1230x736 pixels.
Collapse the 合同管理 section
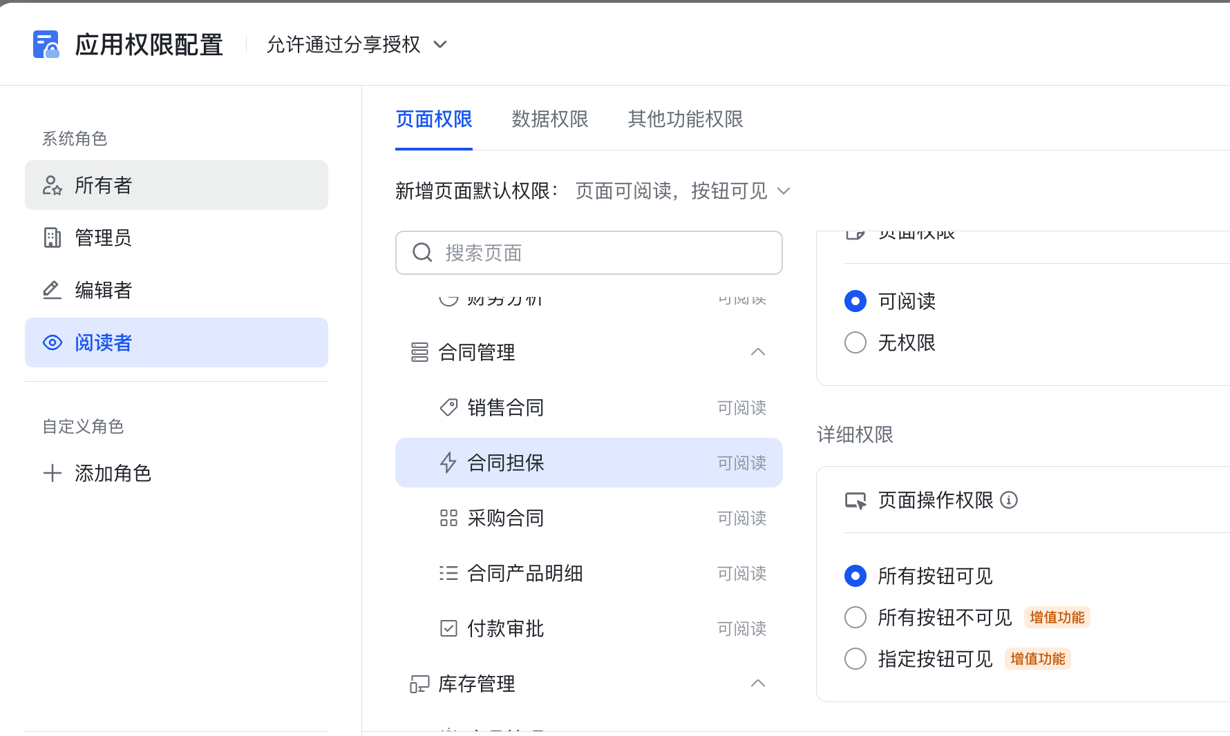(x=758, y=352)
